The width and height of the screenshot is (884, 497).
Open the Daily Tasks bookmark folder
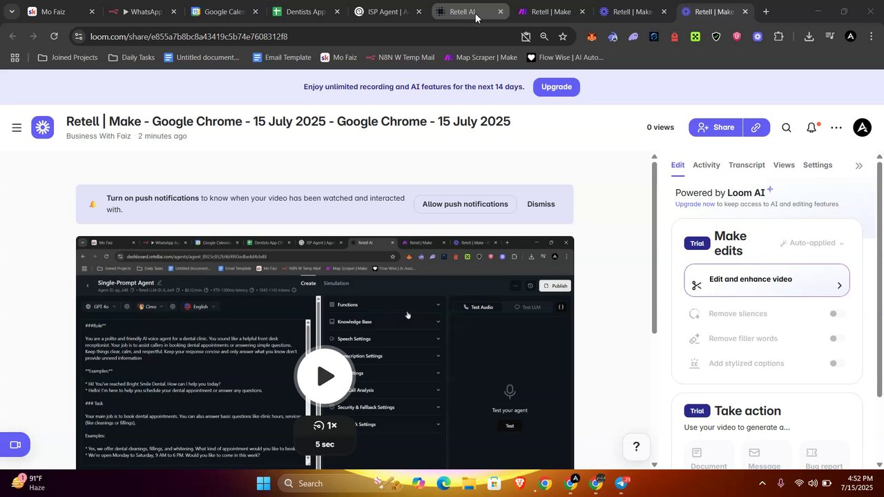[131, 57]
